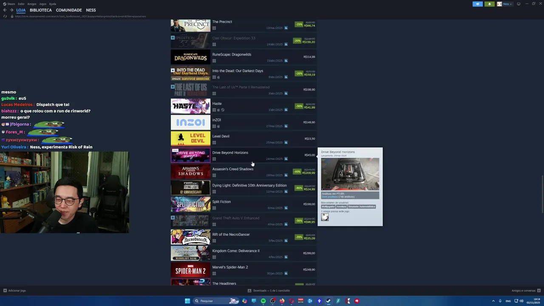
Task: Click the -40% badge on Assassin's Creed Shadows
Action: point(297,172)
